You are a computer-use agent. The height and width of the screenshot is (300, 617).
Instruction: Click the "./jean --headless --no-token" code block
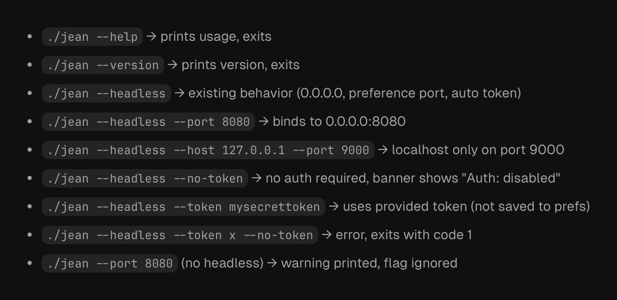[x=145, y=178]
